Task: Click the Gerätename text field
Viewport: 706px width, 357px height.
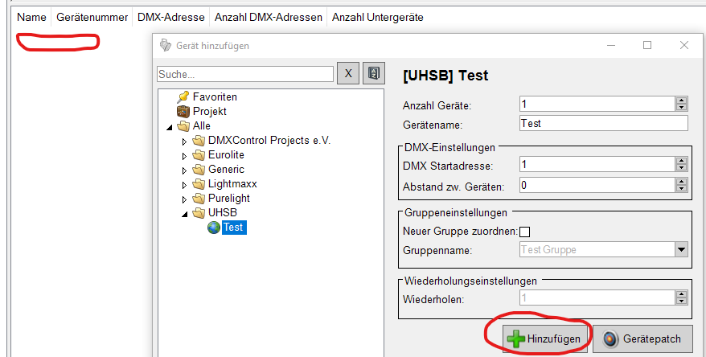Action: click(x=604, y=124)
